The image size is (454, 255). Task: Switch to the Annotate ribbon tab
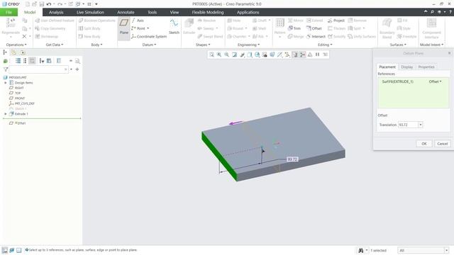point(126,12)
